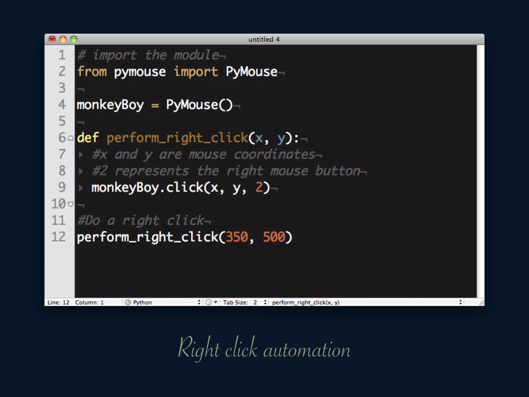Click the tab indent arrow on line 8

(81, 171)
